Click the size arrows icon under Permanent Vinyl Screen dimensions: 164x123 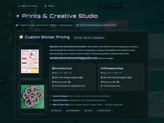pos(101,73)
